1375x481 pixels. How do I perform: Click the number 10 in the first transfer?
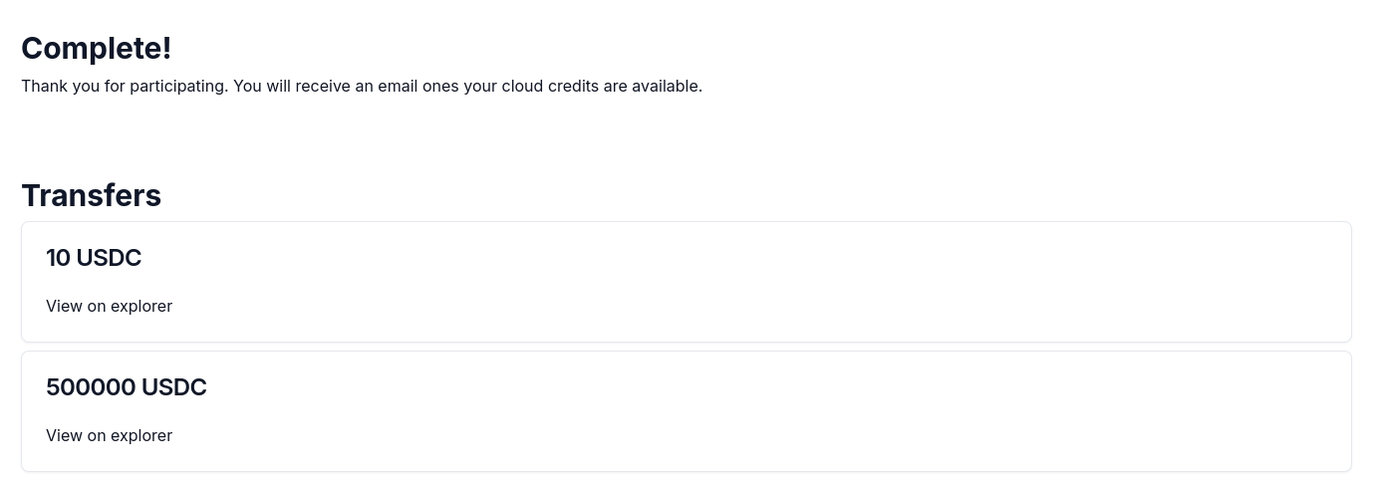[x=58, y=258]
